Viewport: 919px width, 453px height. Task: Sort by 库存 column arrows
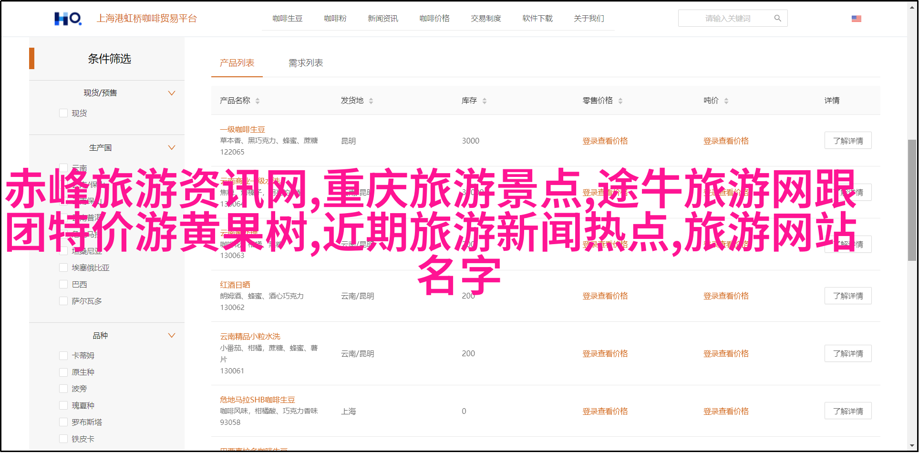tap(485, 101)
